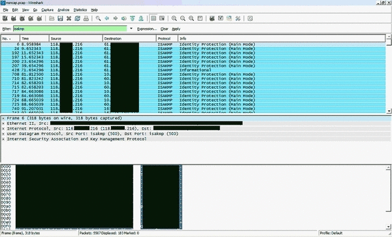Show capture options toolbar icon

click(14, 18)
